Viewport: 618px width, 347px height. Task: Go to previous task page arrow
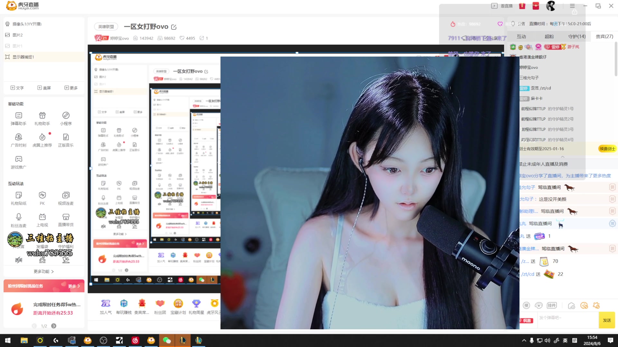[34, 326]
